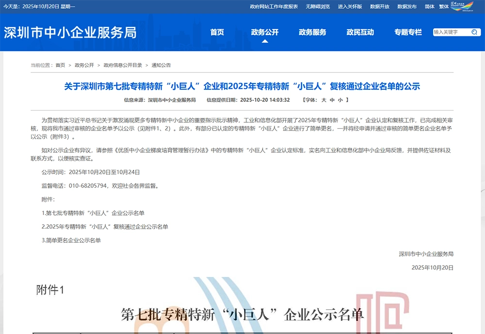The height and width of the screenshot is (334, 485).
Task: Expand the 政务服务 navigation menu
Action: (312, 33)
